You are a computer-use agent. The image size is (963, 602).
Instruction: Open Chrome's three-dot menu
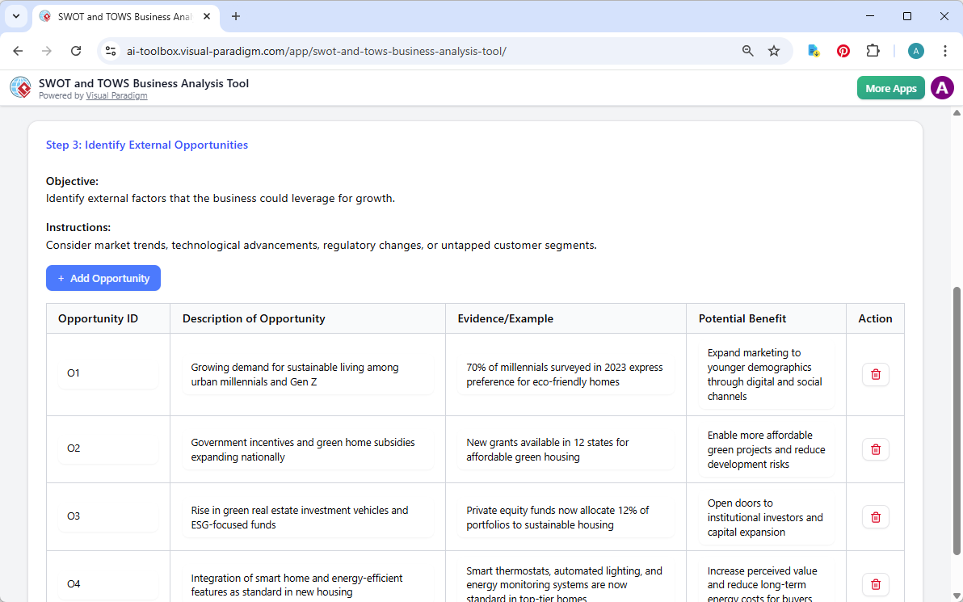click(x=945, y=50)
